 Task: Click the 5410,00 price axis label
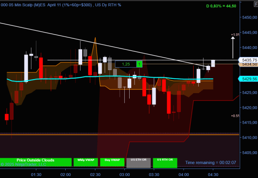(x=249, y=138)
